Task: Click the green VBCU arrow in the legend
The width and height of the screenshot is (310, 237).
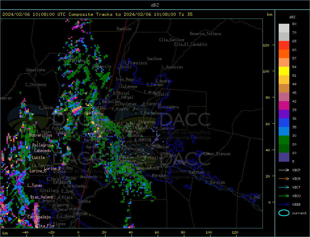Action: tap(284, 196)
